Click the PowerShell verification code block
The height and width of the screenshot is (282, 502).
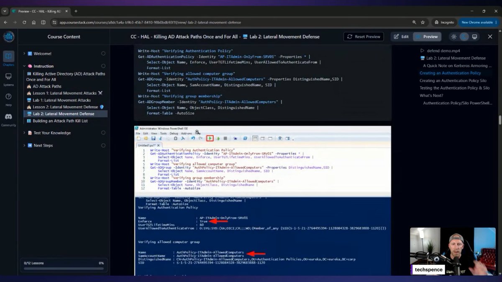click(263, 83)
